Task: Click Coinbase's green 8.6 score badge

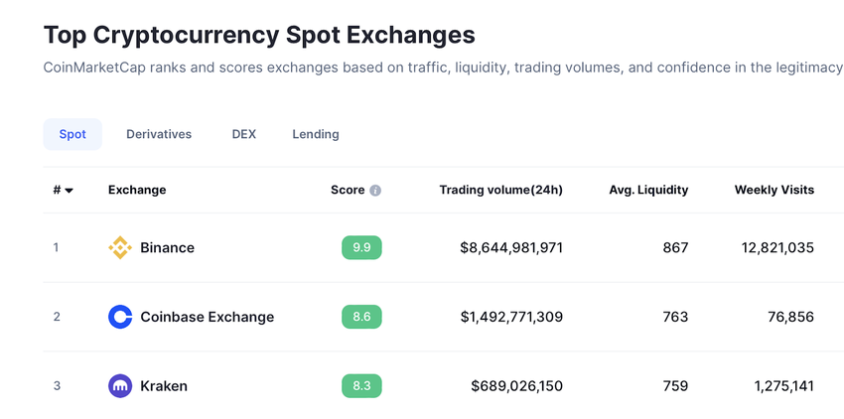Action: coord(361,317)
